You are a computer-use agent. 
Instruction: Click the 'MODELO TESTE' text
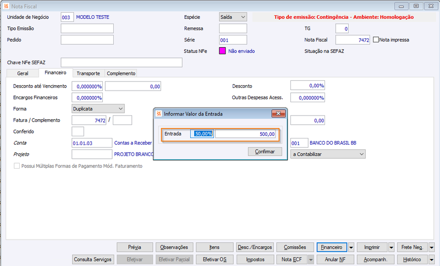92,17
